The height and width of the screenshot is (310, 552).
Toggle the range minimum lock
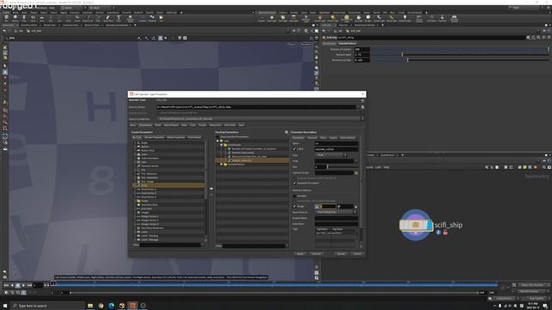point(317,207)
